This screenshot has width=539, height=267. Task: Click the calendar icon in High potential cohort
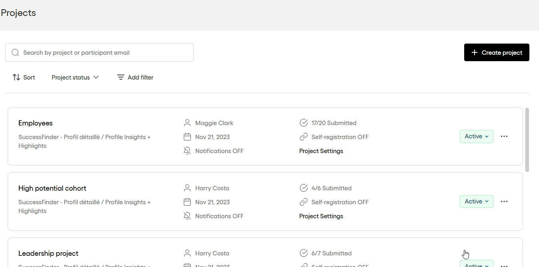point(187,202)
